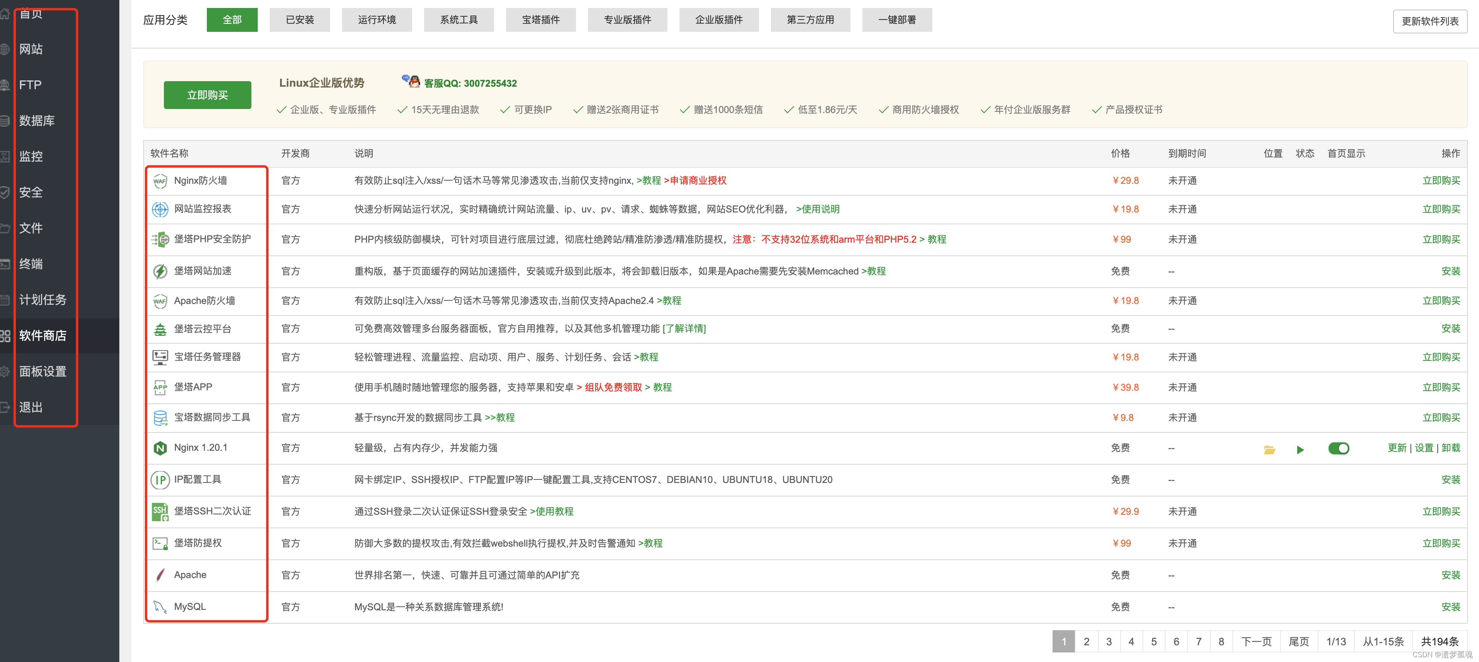Viewport: 1479px width, 662px height.
Task: Open the Nginx install folder location icon
Action: tap(1269, 450)
